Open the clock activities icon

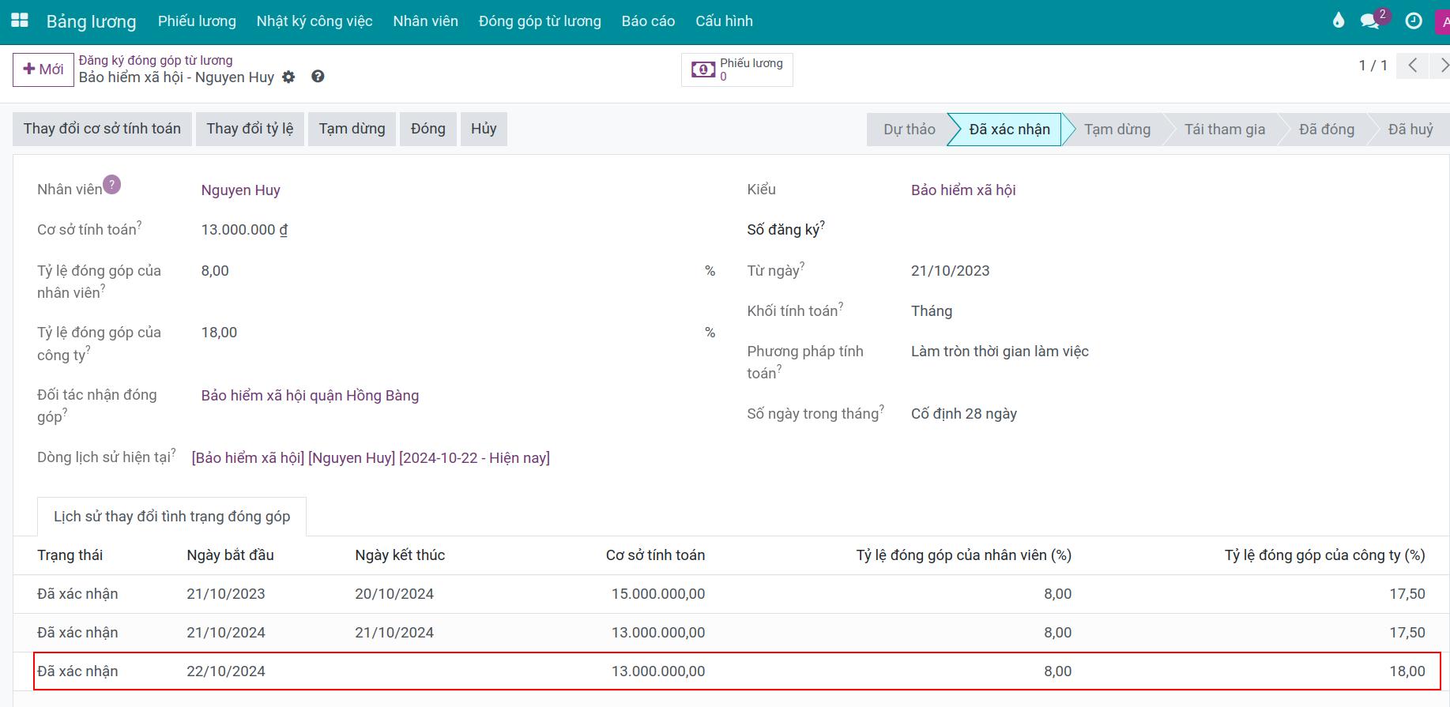click(x=1414, y=21)
